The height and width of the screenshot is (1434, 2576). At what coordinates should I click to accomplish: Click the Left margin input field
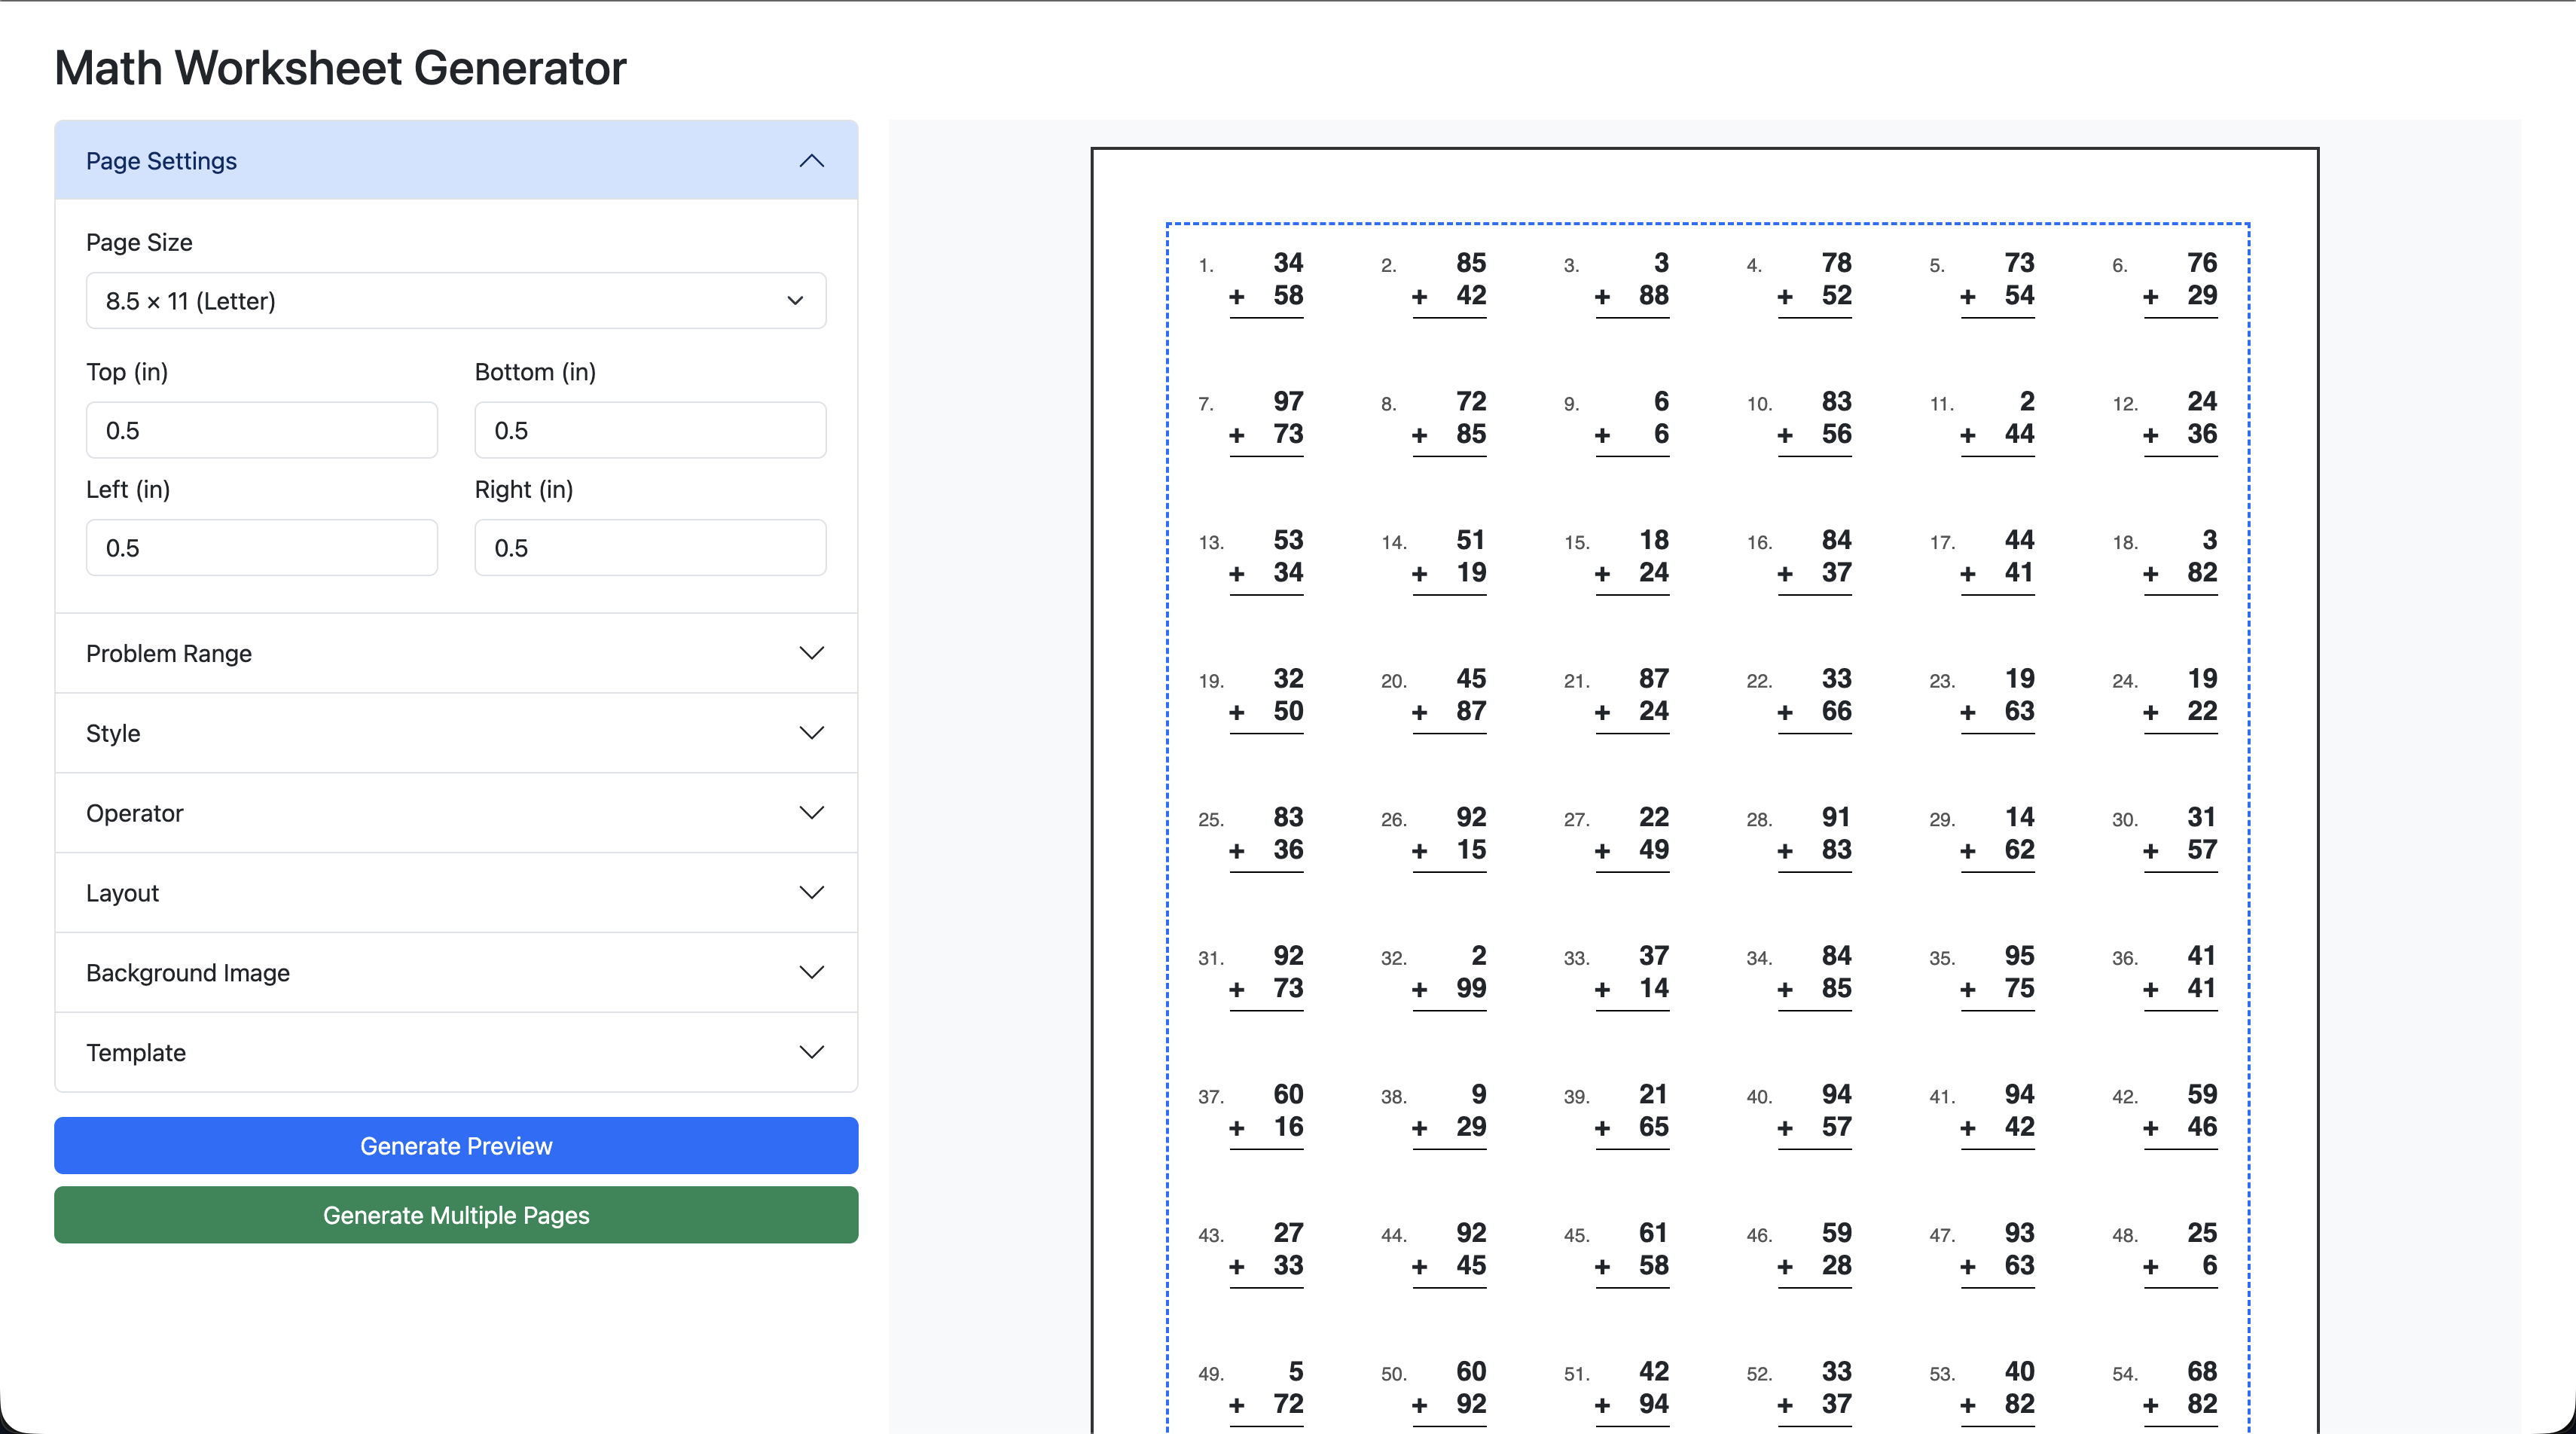click(x=261, y=548)
